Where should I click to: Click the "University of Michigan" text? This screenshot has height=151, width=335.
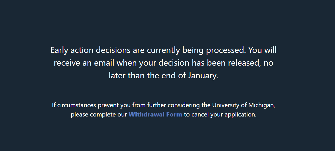click(x=243, y=105)
